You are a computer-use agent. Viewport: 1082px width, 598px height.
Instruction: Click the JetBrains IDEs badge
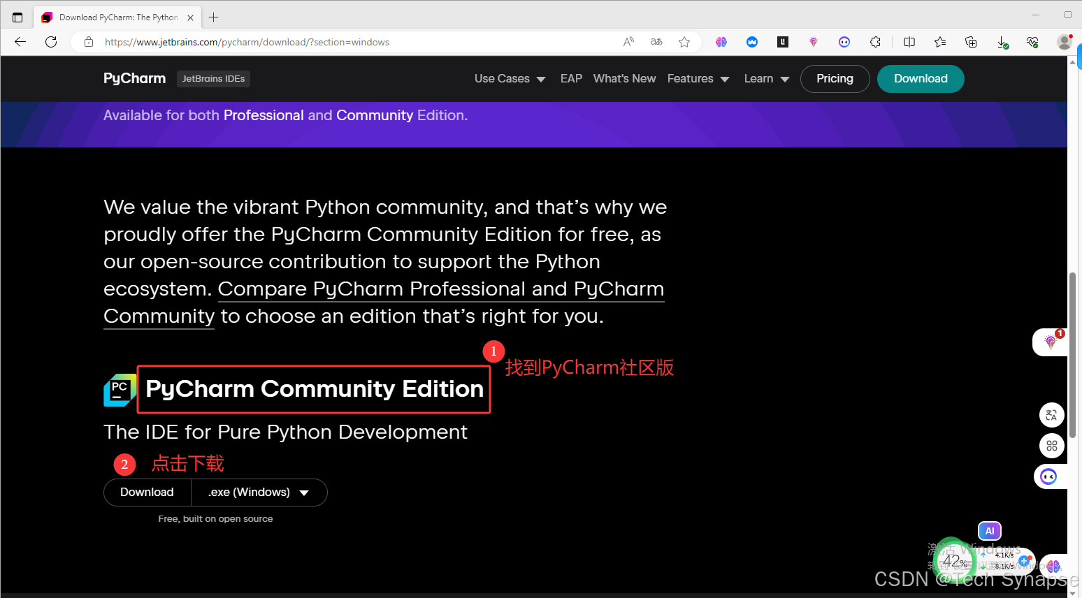tap(213, 79)
